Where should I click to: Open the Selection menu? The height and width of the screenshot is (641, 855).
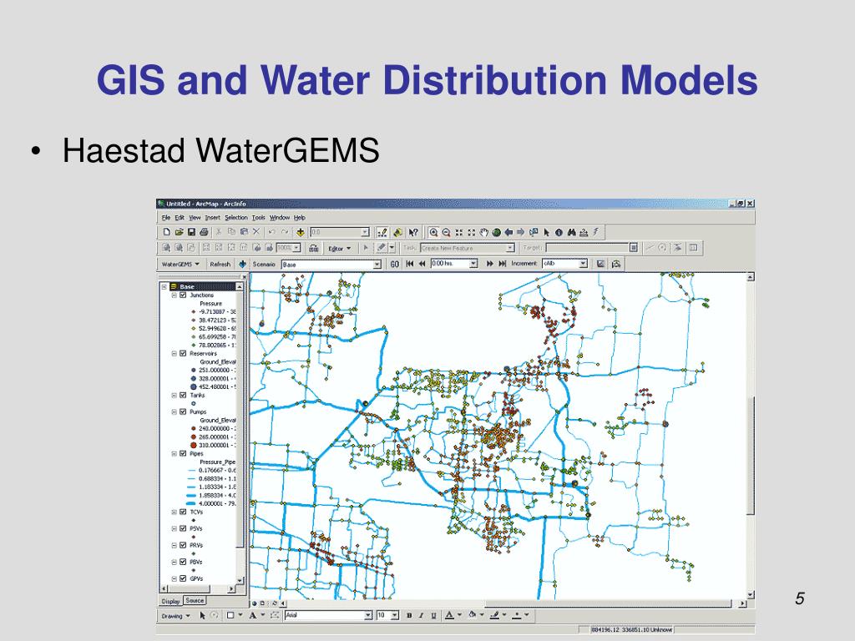pos(236,218)
